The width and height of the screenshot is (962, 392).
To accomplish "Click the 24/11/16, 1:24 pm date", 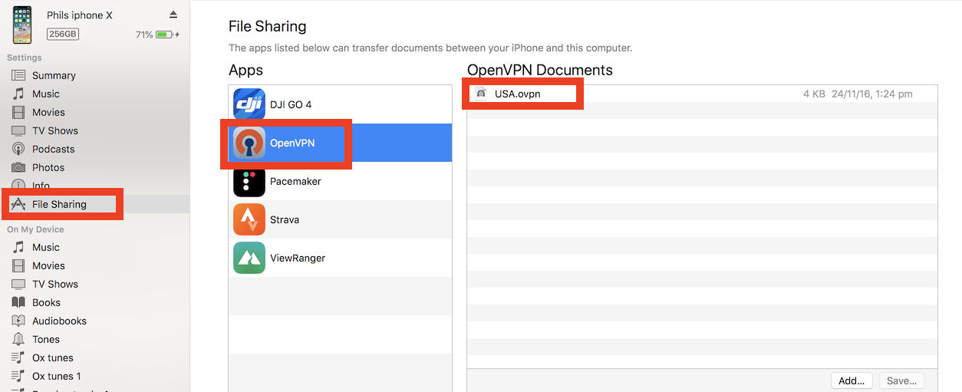I will click(871, 94).
